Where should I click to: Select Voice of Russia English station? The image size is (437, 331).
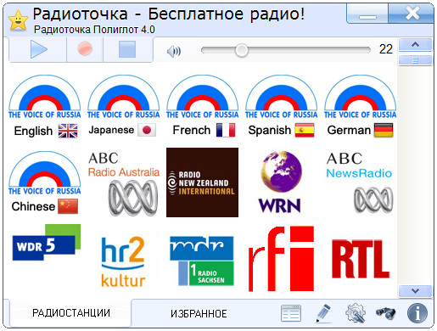[45, 106]
